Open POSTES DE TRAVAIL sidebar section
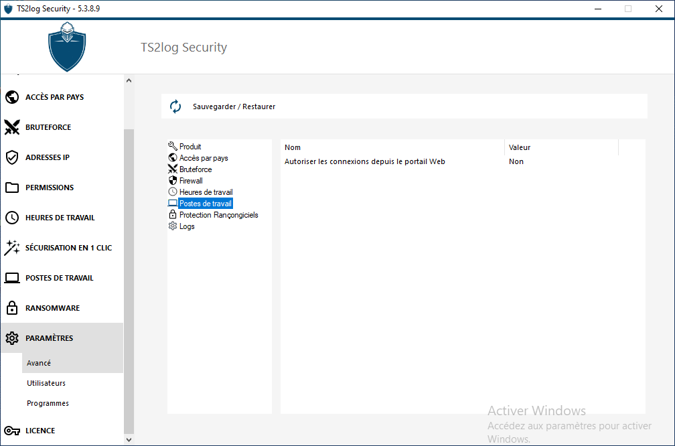Viewport: 675px width, 446px height. (x=62, y=278)
